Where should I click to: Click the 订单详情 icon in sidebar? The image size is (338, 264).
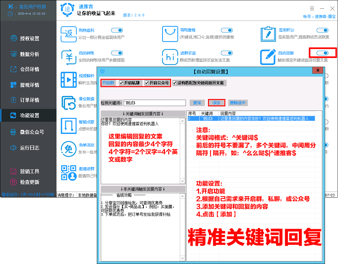[x=13, y=100]
